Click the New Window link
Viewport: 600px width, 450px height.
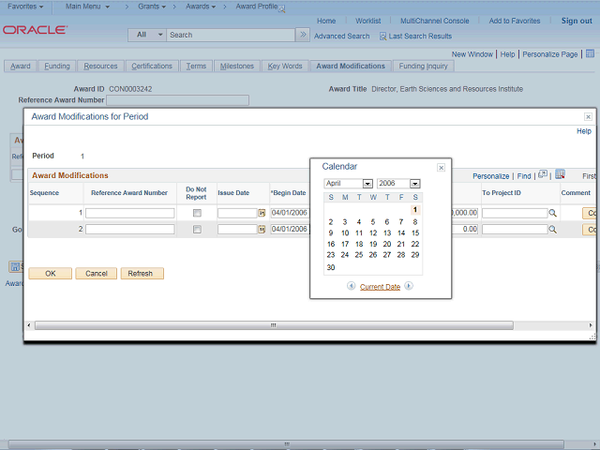coord(472,54)
